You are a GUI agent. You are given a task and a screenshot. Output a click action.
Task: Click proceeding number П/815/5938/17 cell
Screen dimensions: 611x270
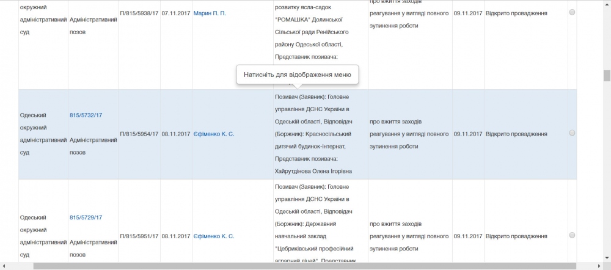(139, 13)
